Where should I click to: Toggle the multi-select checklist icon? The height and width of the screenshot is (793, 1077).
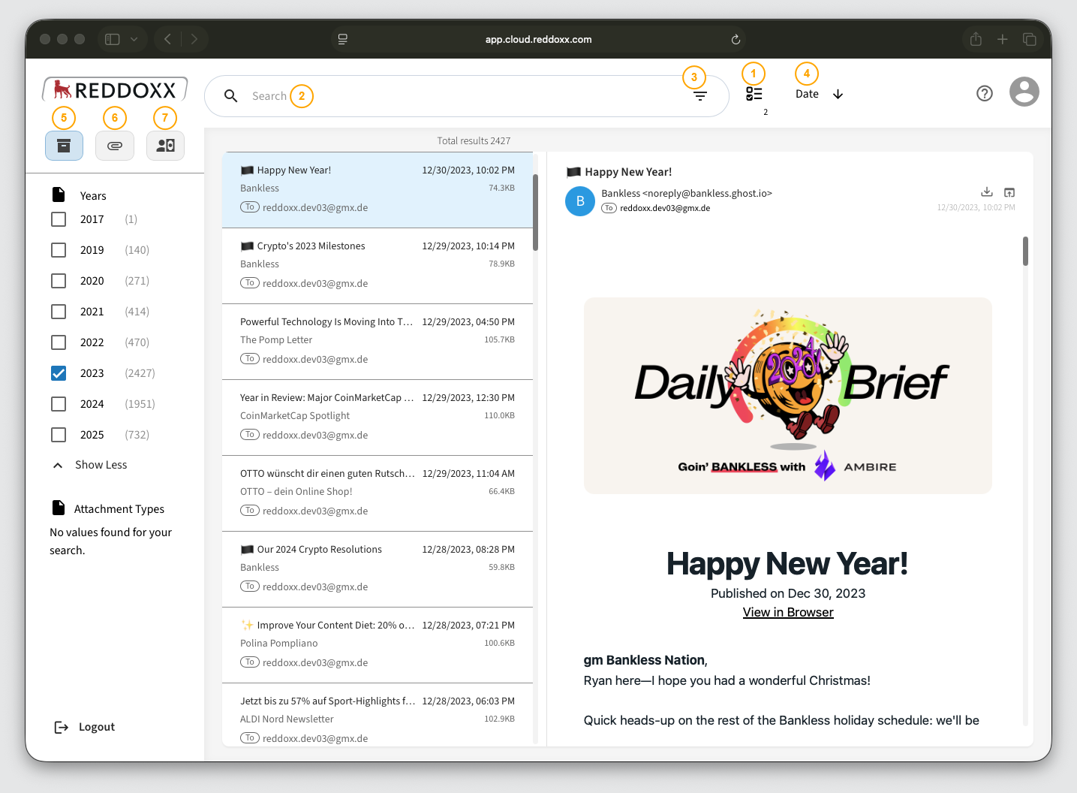click(754, 94)
